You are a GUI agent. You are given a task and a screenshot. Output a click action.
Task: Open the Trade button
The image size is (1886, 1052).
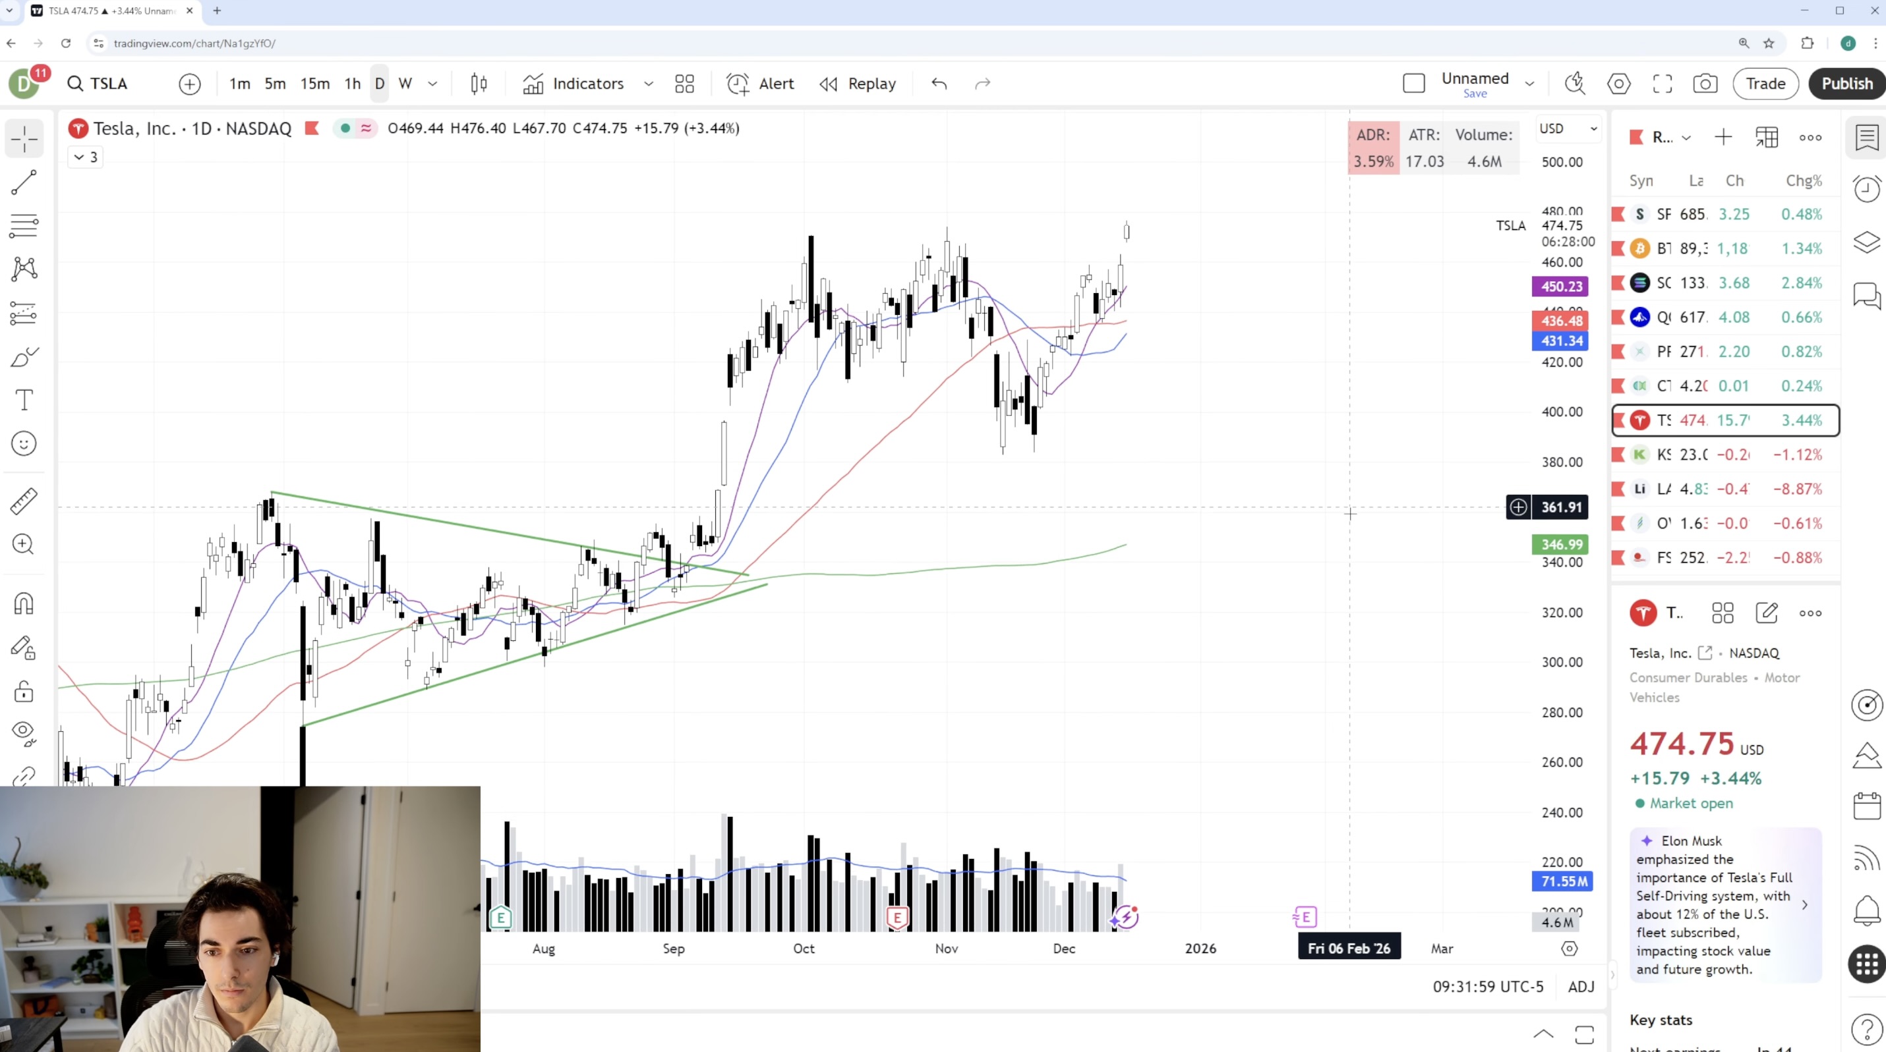coord(1765,84)
